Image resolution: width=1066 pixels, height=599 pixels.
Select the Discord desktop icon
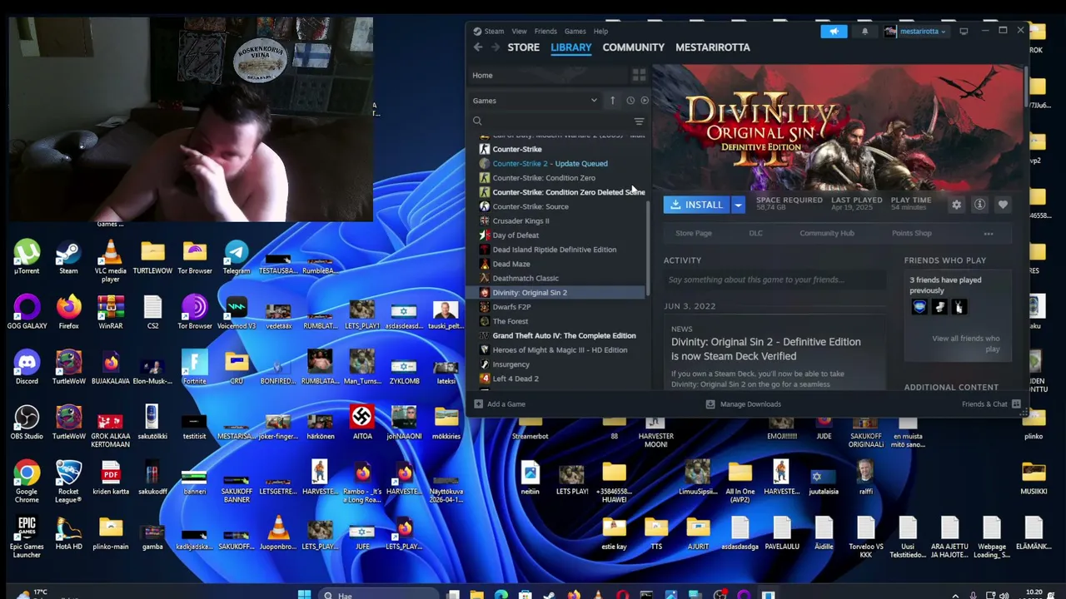click(27, 367)
